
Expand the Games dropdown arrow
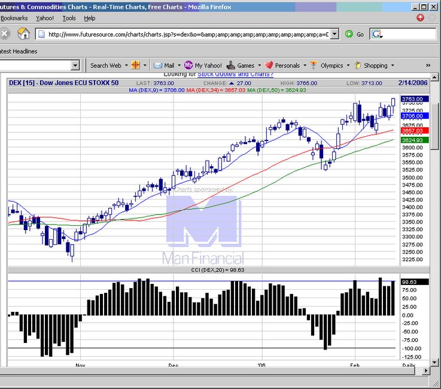[259, 66]
